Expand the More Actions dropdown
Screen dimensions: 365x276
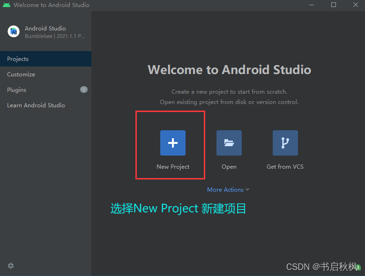click(228, 190)
